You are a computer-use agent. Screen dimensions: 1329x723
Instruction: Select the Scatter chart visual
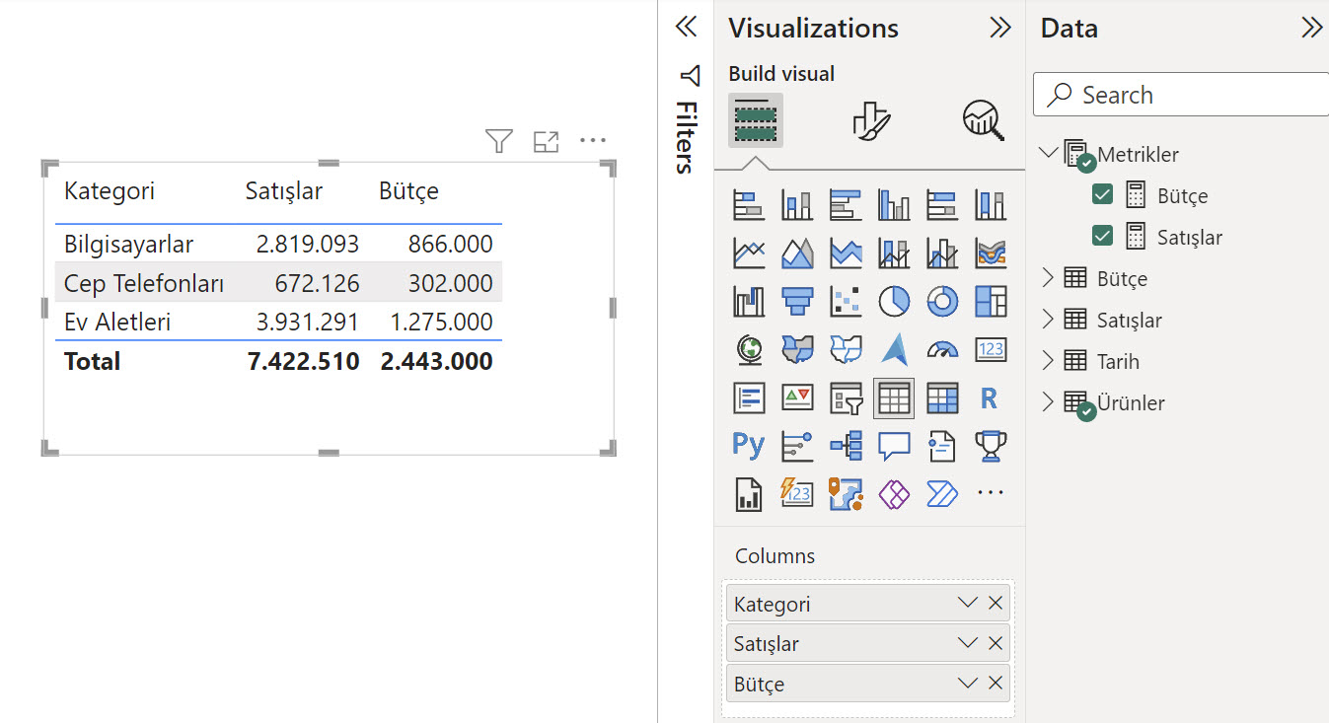tap(846, 301)
